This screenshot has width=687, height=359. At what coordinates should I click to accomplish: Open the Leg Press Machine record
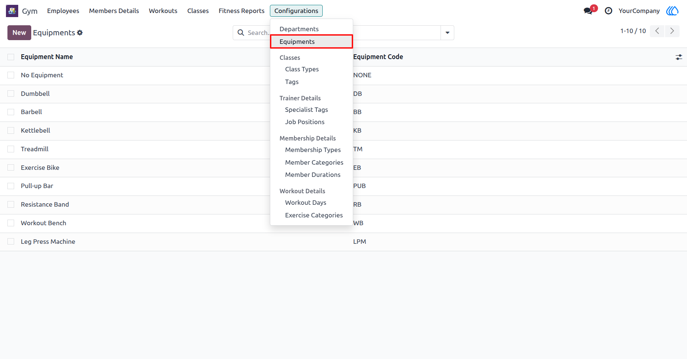[48, 242]
